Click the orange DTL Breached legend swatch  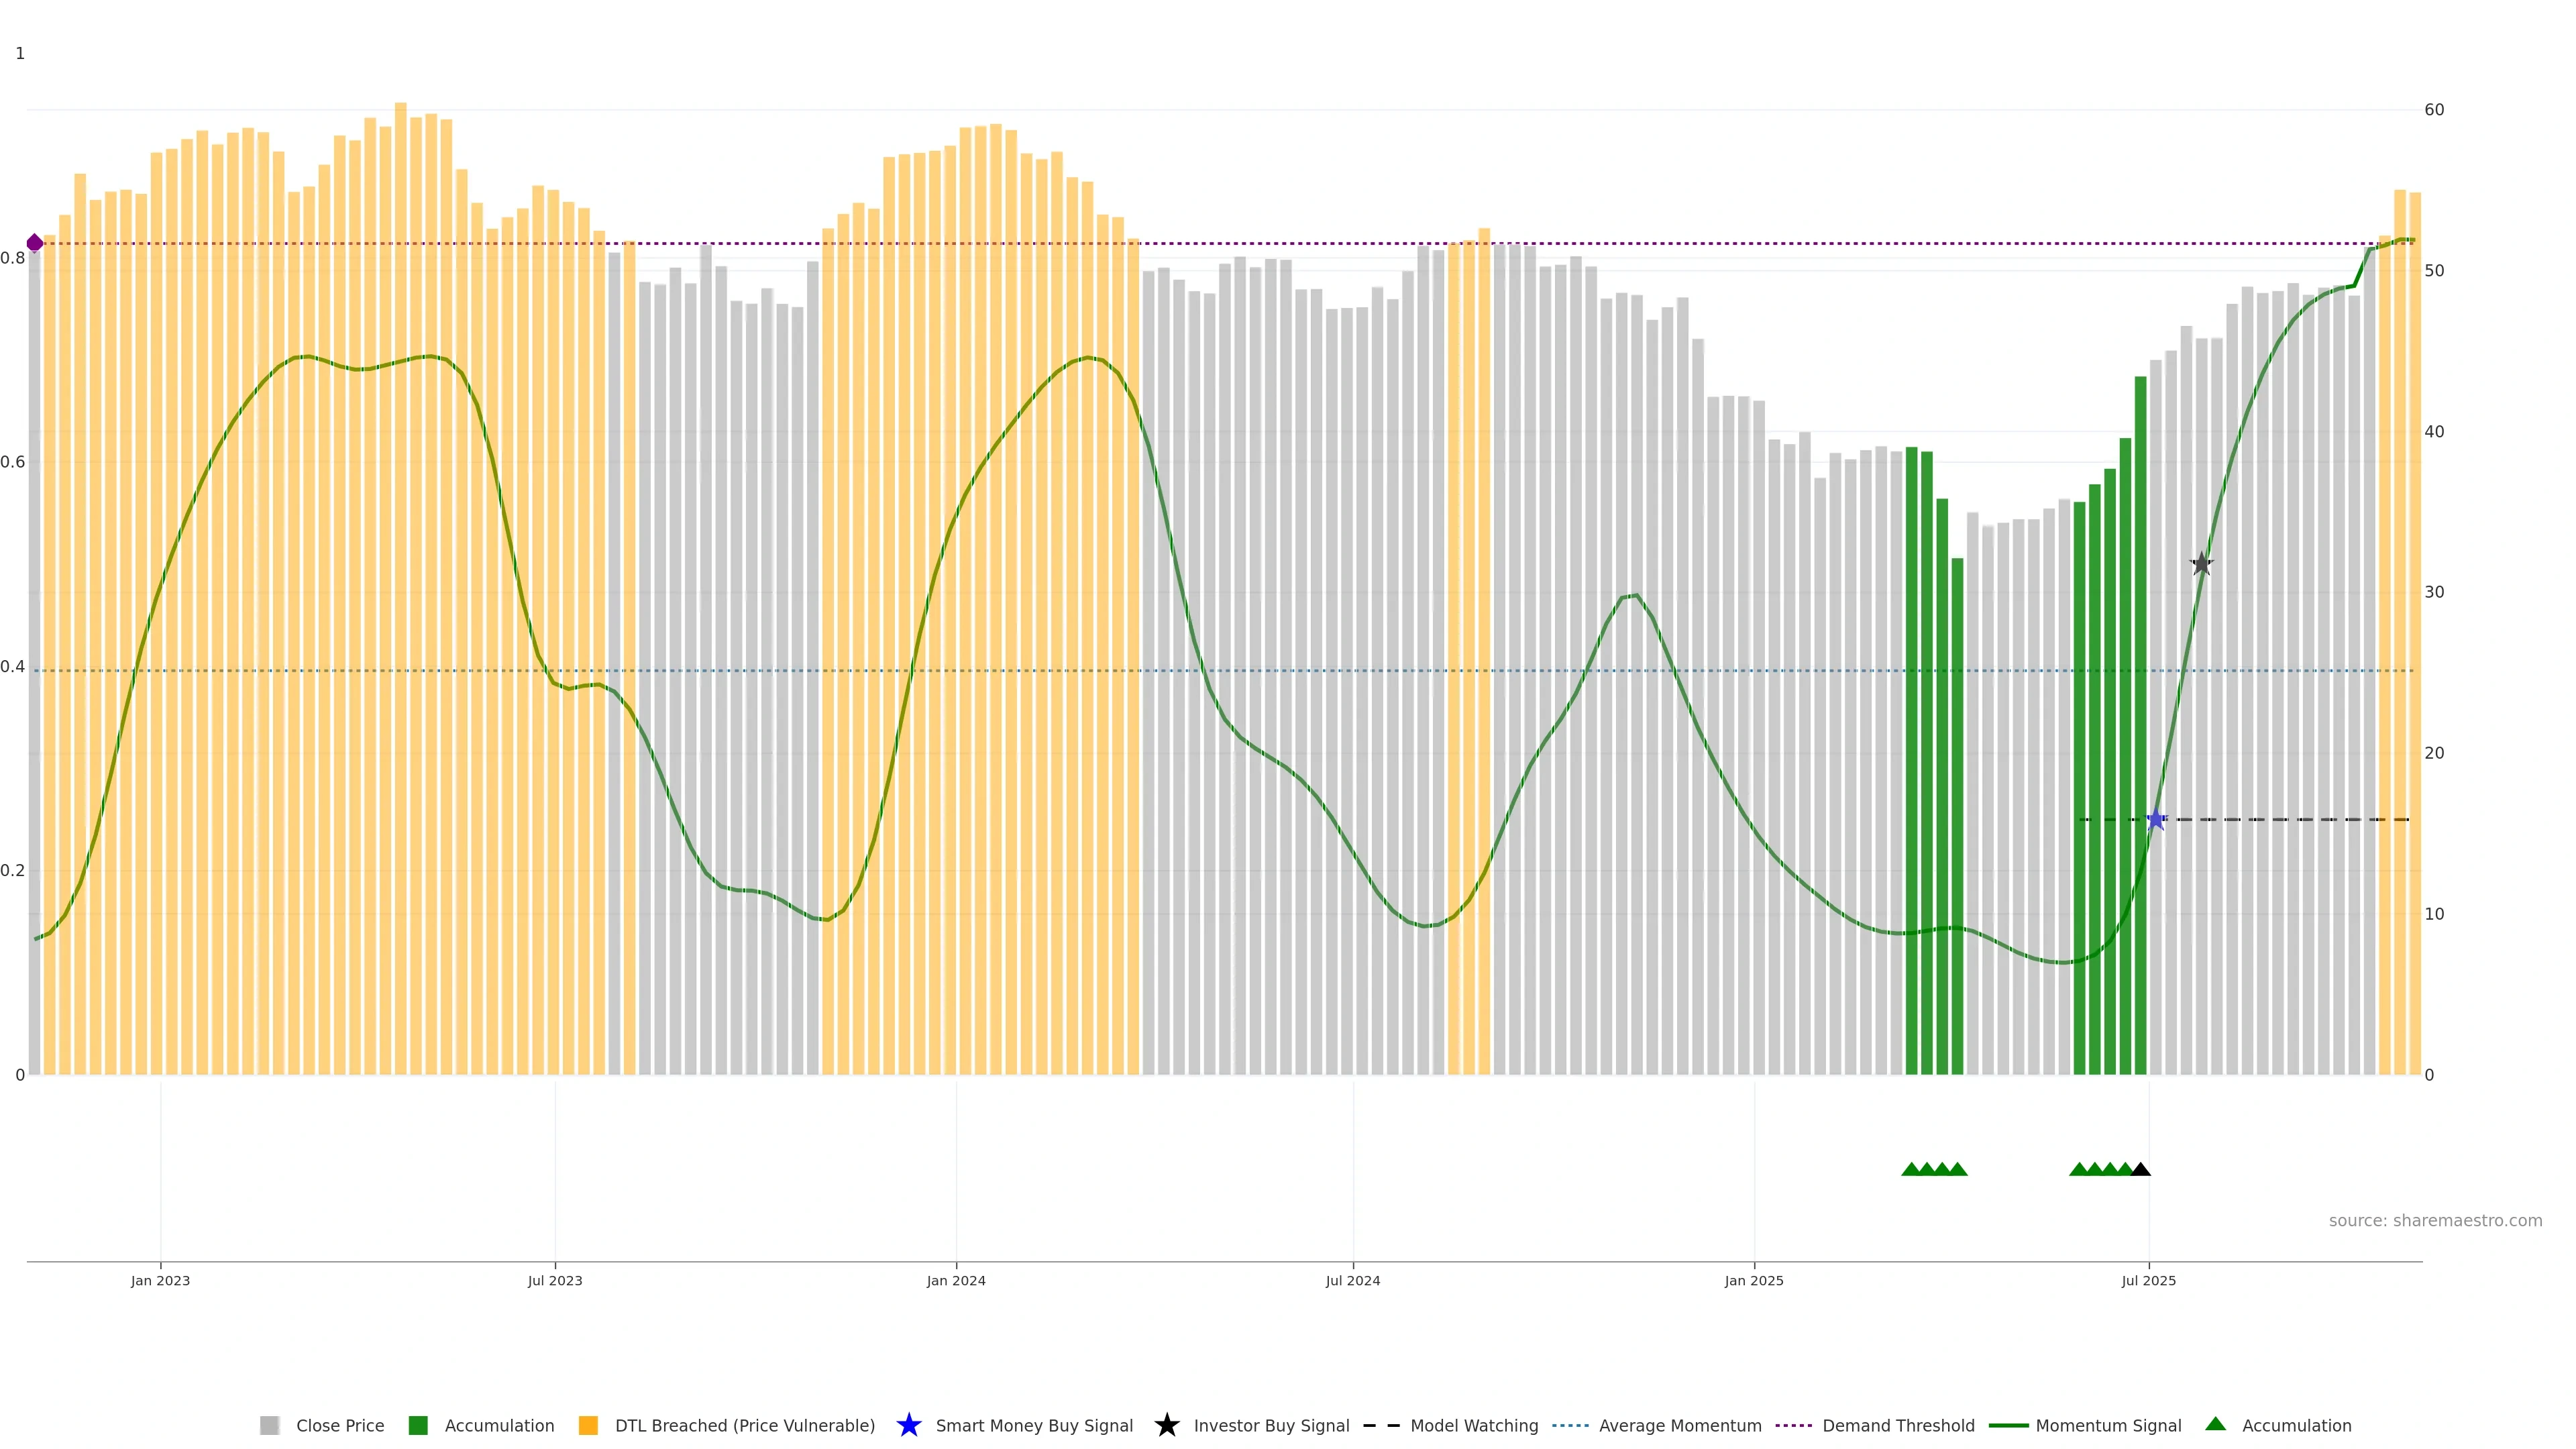click(x=588, y=1426)
